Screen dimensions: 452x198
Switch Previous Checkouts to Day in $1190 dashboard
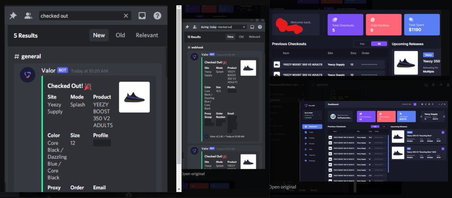(362, 44)
